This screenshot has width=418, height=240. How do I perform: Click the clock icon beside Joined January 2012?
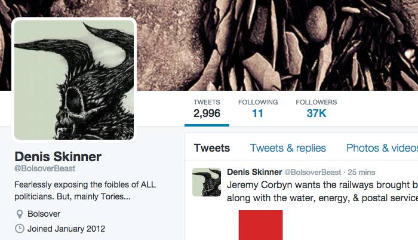click(20, 229)
